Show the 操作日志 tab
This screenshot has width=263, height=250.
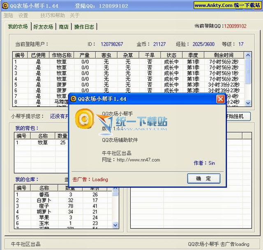click(84, 27)
